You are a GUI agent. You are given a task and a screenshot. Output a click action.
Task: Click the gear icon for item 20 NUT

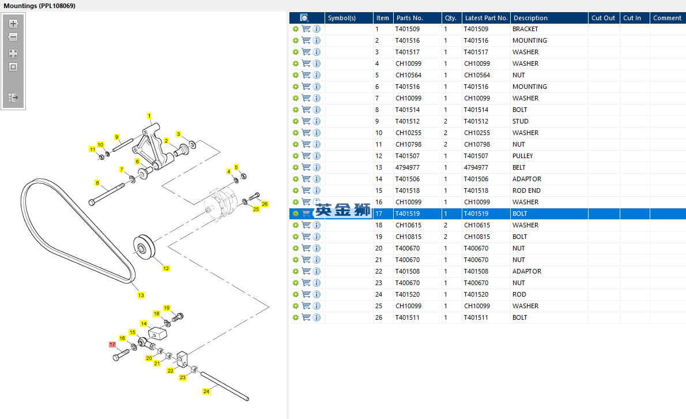tap(296, 248)
